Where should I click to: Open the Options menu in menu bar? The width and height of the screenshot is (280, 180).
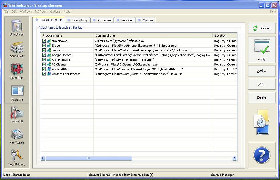55,11
